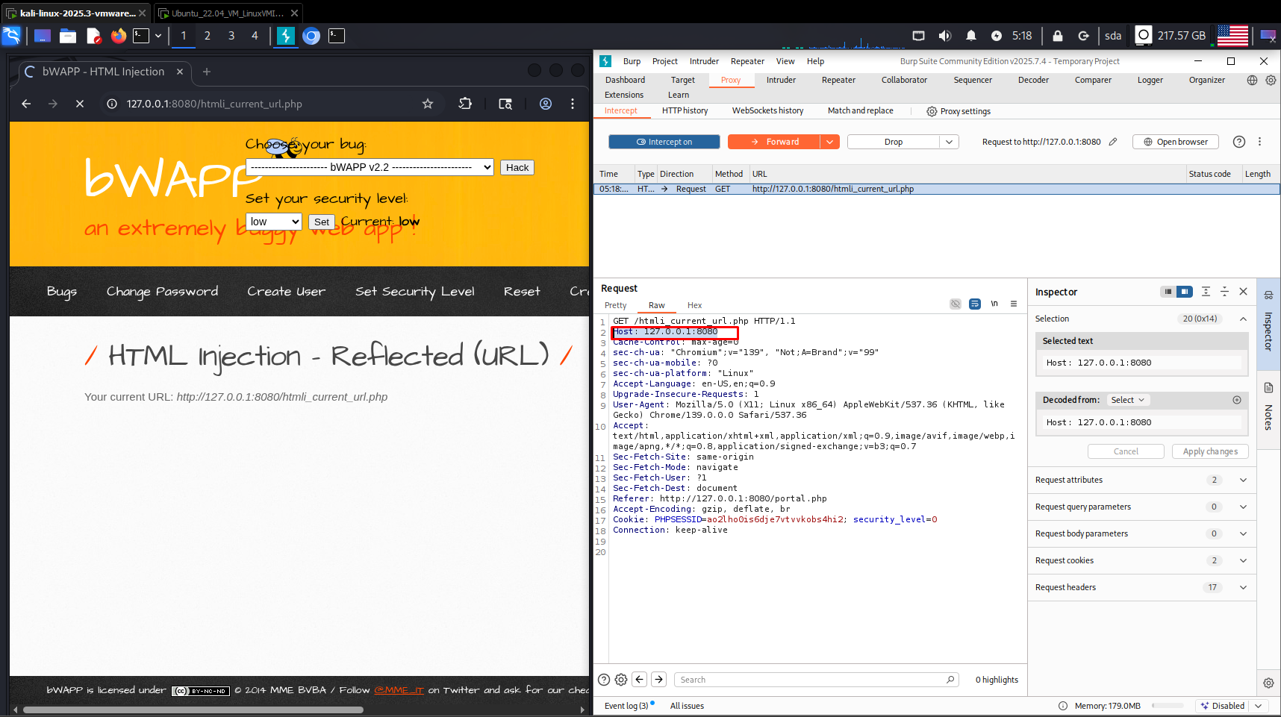The image size is (1281, 717).
Task: Click the Open browser button
Action: point(1175,142)
